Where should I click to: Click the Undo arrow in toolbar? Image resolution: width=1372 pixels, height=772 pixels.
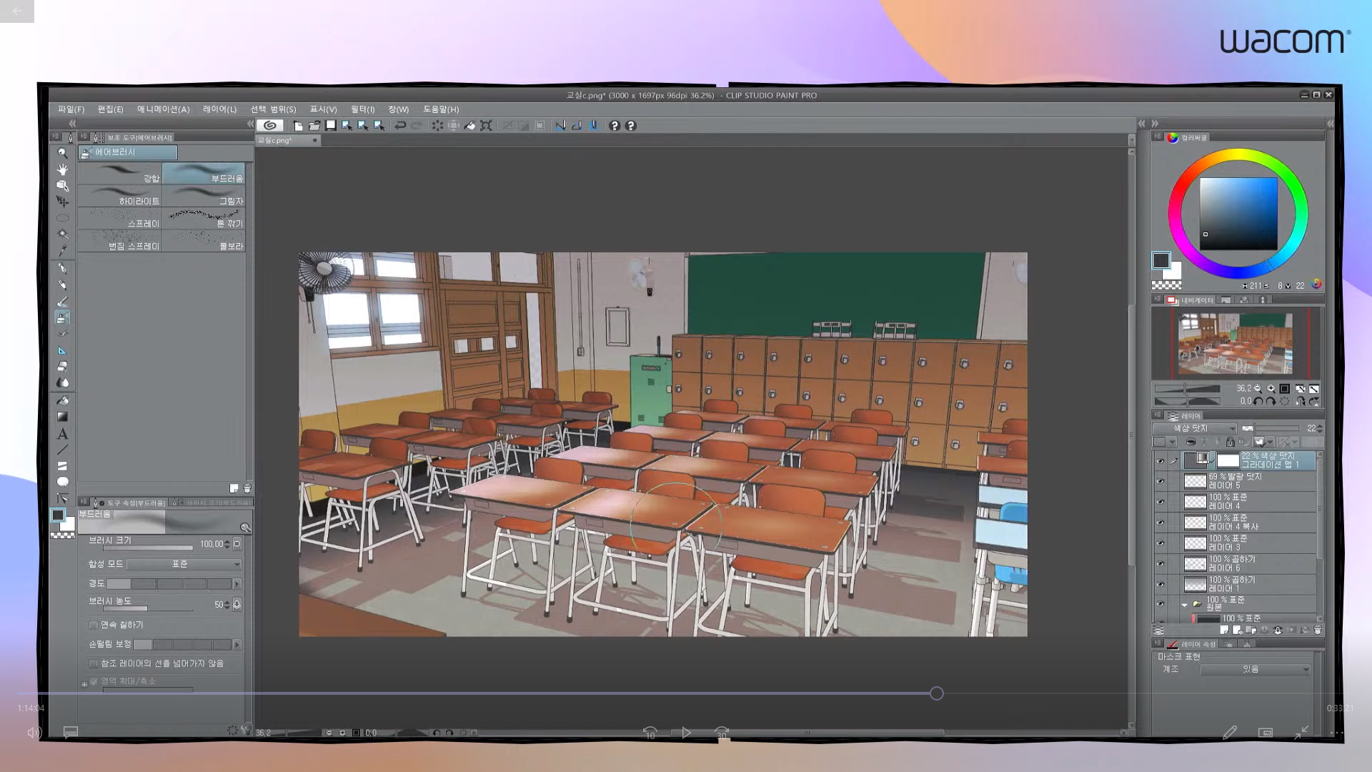400,126
